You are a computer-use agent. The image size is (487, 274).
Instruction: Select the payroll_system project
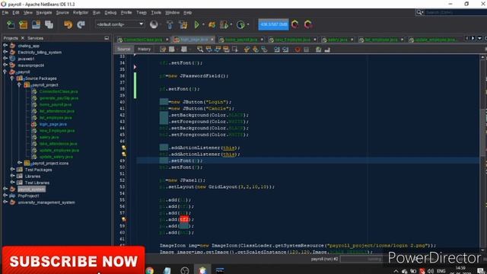(x=31, y=190)
